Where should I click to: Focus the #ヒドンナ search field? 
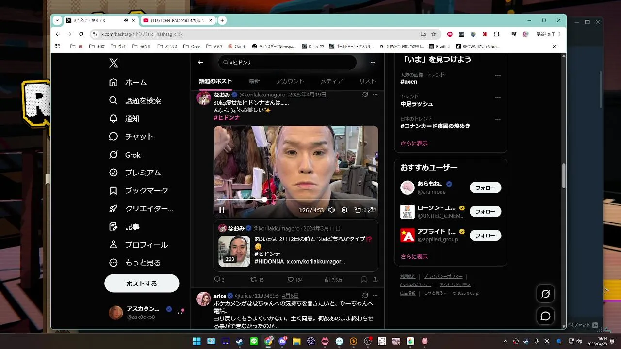point(287,62)
